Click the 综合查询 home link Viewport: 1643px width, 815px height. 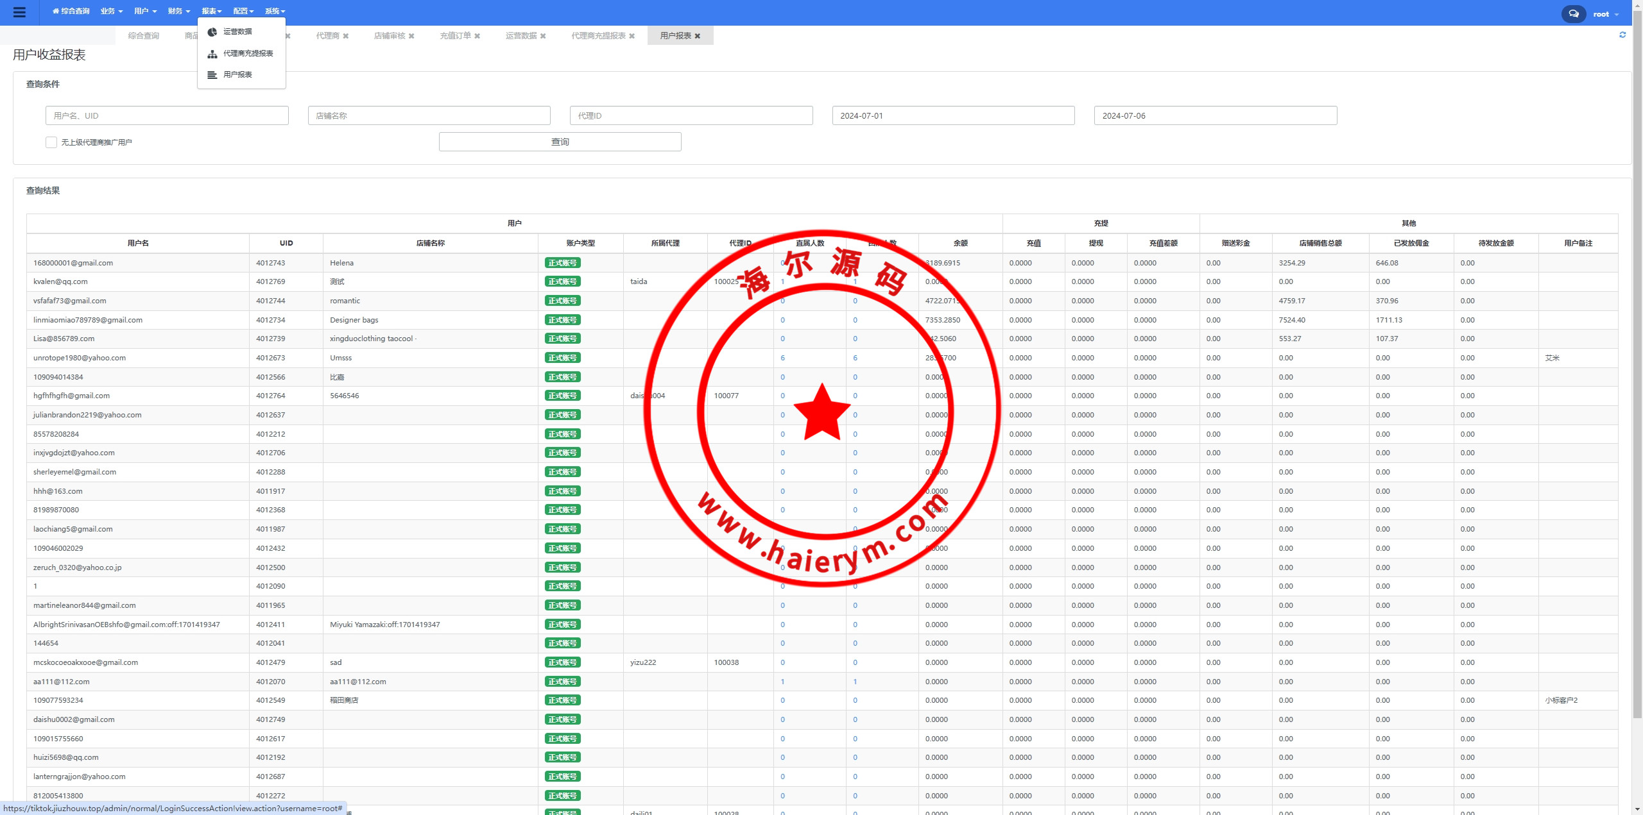click(71, 11)
